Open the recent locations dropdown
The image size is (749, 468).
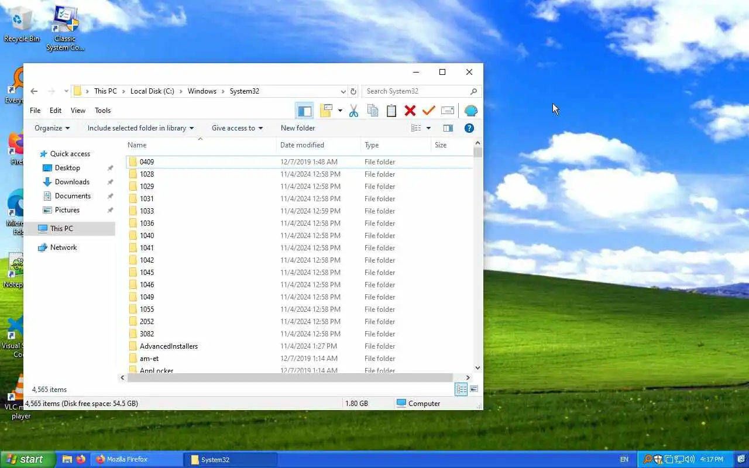(66, 91)
